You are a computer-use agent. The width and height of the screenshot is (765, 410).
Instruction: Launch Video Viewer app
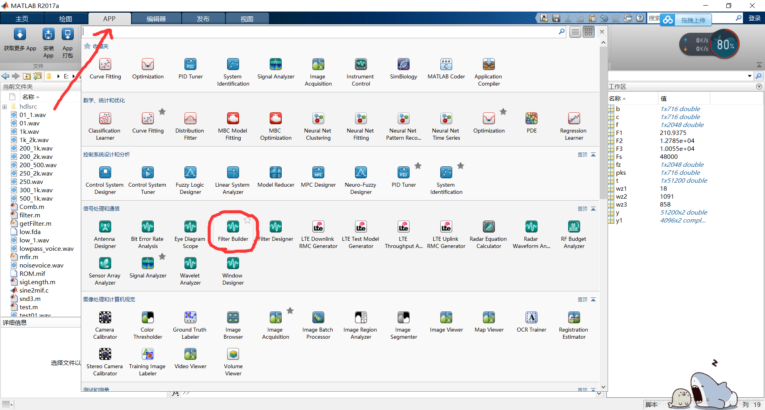click(x=190, y=358)
